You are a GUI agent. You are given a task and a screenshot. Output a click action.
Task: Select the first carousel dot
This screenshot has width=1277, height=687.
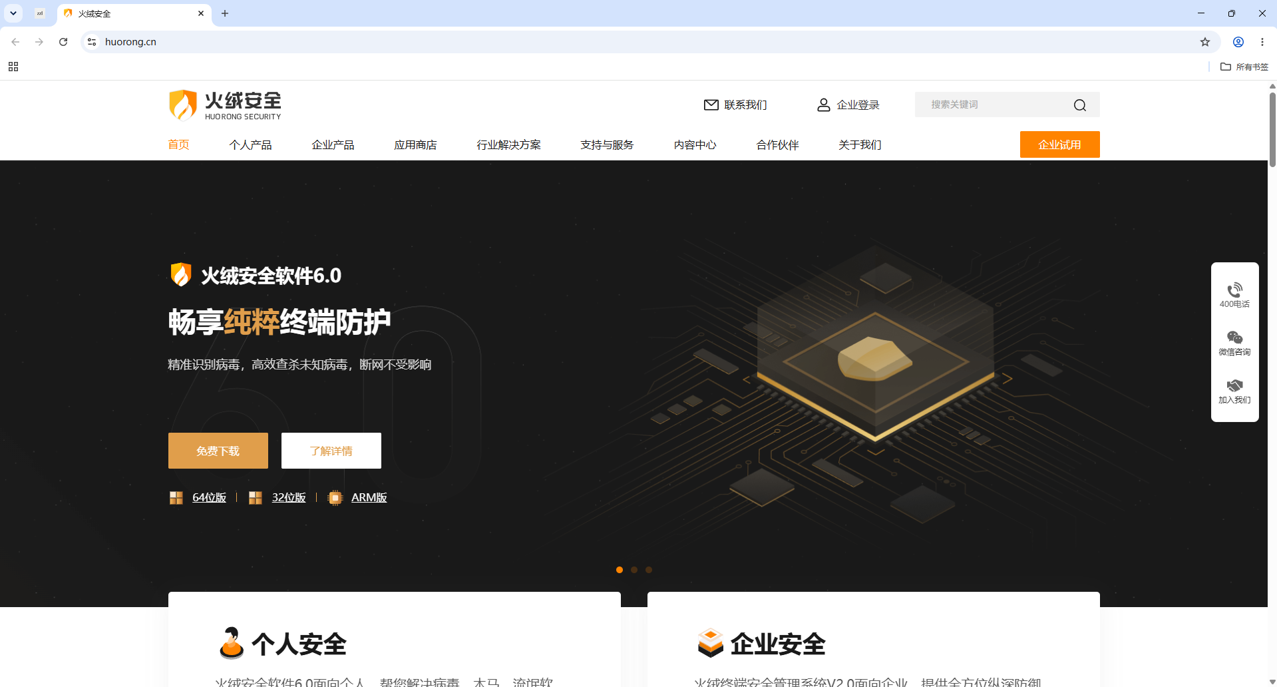tap(620, 570)
